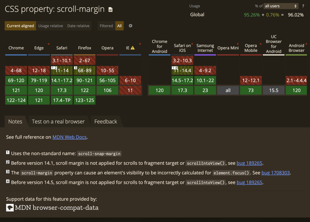Click the asterisk next to Edge
This screenshot has height=222, width=310.
coord(49,44)
